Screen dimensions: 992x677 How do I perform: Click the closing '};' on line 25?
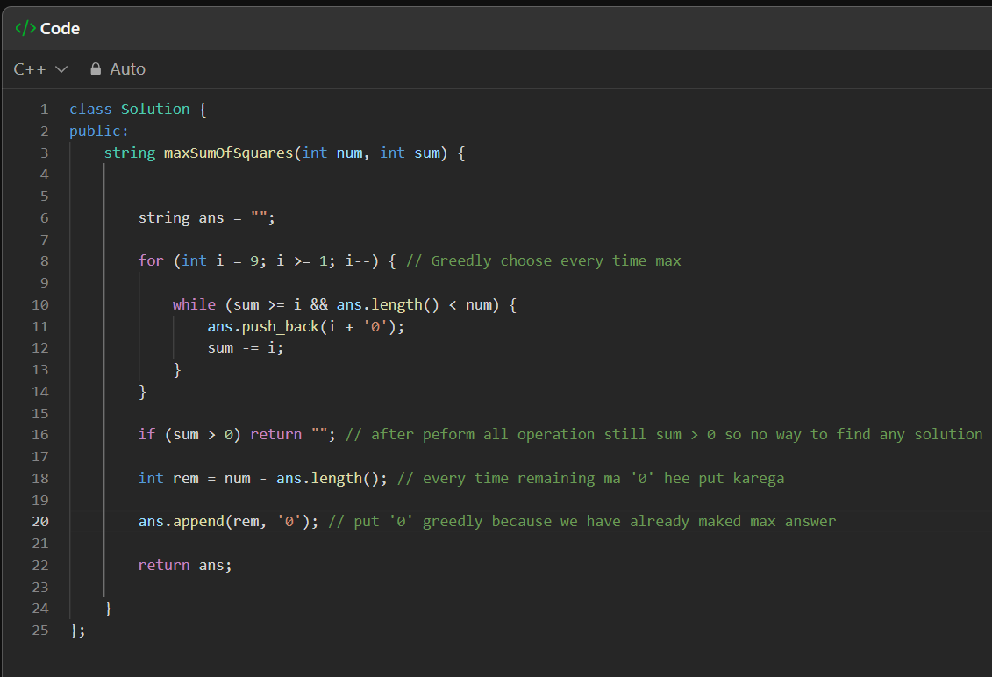78,631
